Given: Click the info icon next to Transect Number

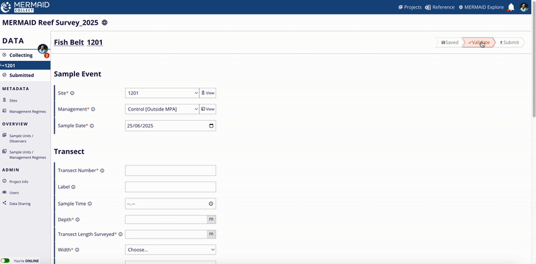Looking at the screenshot, I should click(x=102, y=170).
